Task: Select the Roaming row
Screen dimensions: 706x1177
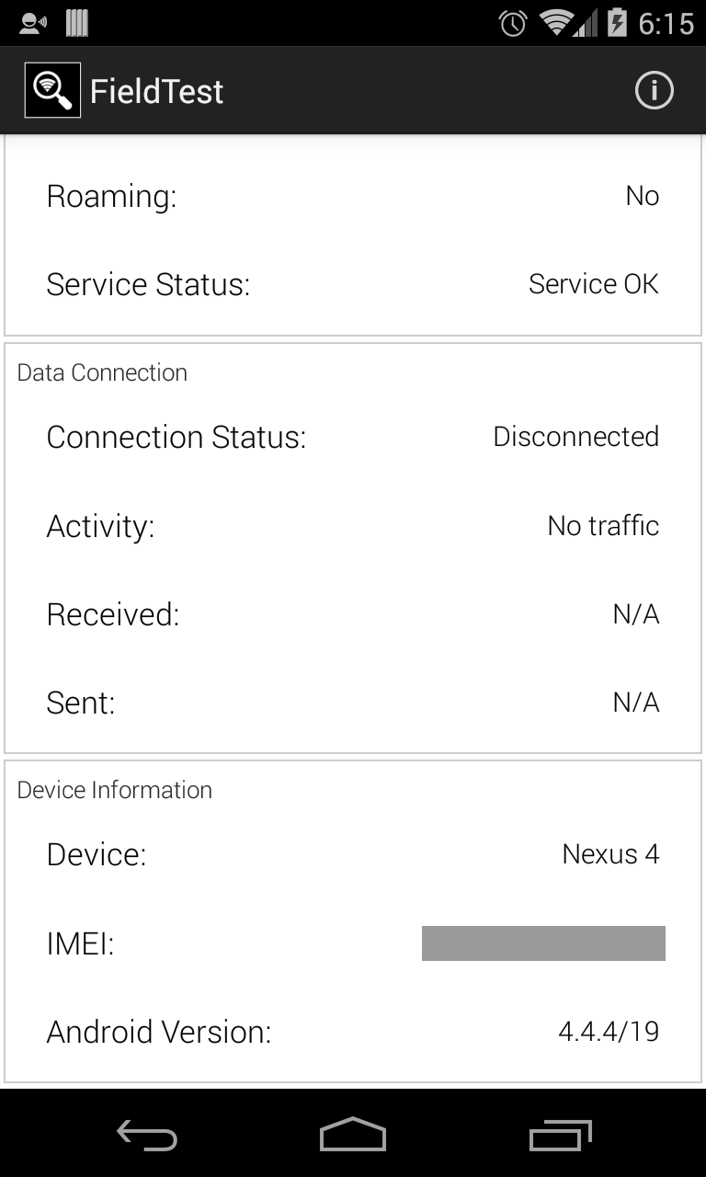Action: pos(353,196)
